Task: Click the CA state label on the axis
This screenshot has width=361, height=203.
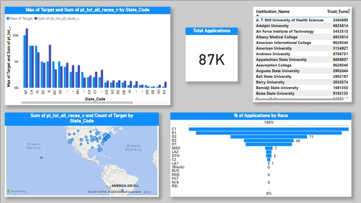Action: pyautogui.click(x=32, y=92)
